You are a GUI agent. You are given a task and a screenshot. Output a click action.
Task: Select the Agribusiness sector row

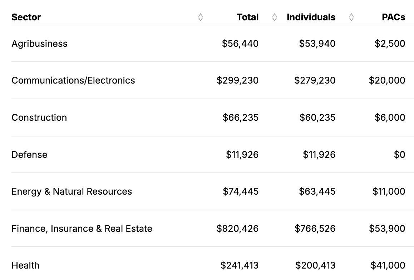click(x=39, y=44)
